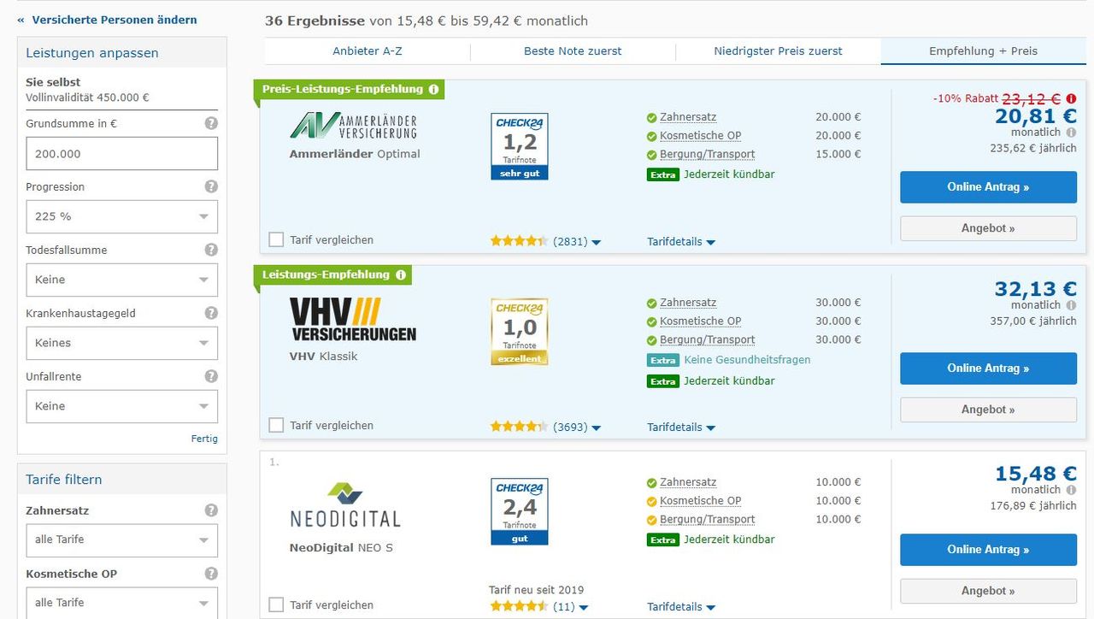Show help for Krankenhaustagegeld
The height and width of the screenshot is (619, 1094).
[x=211, y=313]
